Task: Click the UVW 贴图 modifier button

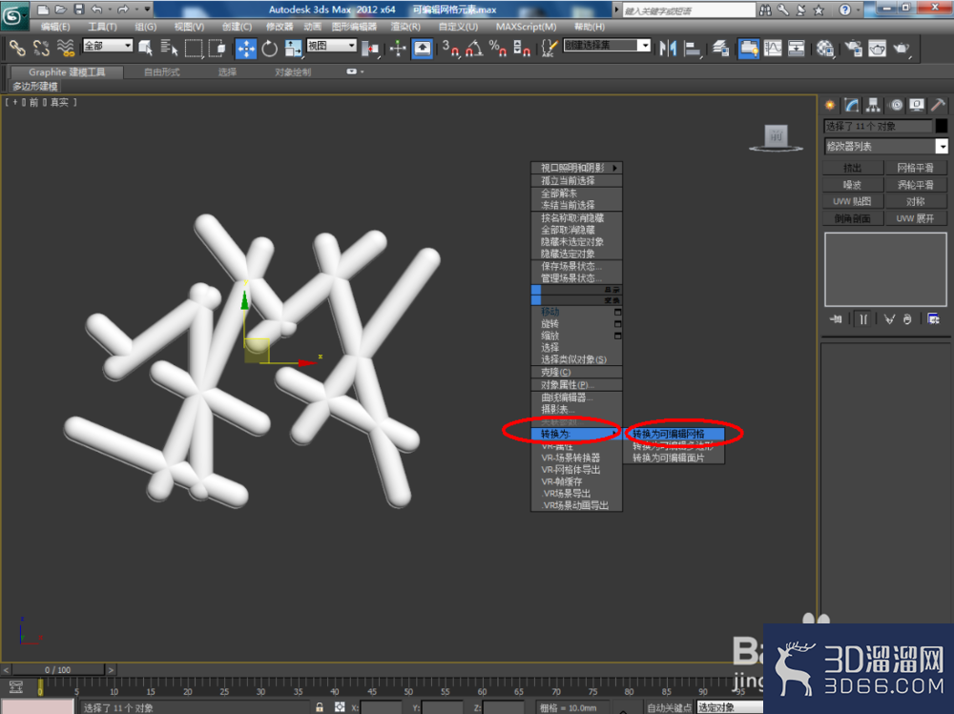Action: coord(852,201)
